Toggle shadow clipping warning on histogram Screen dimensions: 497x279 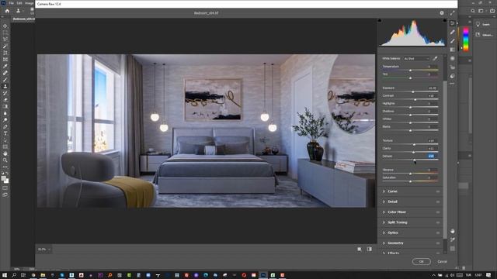point(380,21)
